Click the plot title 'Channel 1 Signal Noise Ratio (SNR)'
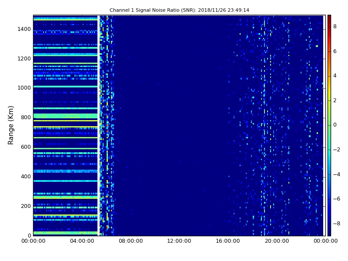Viewport: 348px width, 261px height. point(153,10)
